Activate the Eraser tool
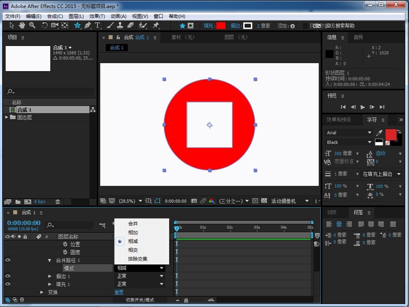 pyautogui.click(x=131, y=26)
